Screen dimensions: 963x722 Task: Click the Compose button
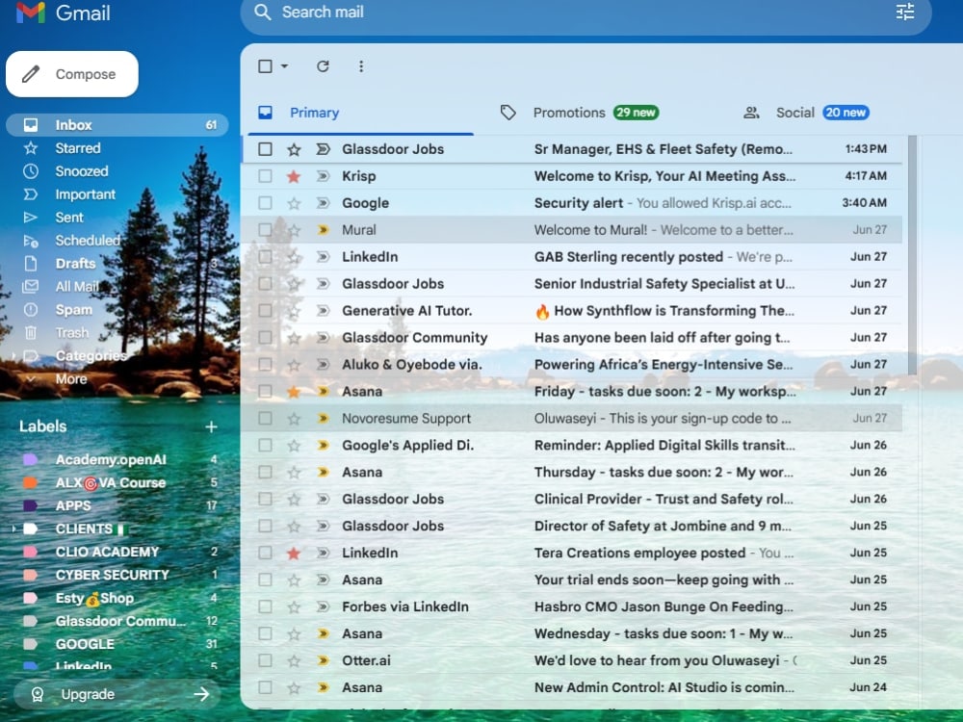point(72,74)
